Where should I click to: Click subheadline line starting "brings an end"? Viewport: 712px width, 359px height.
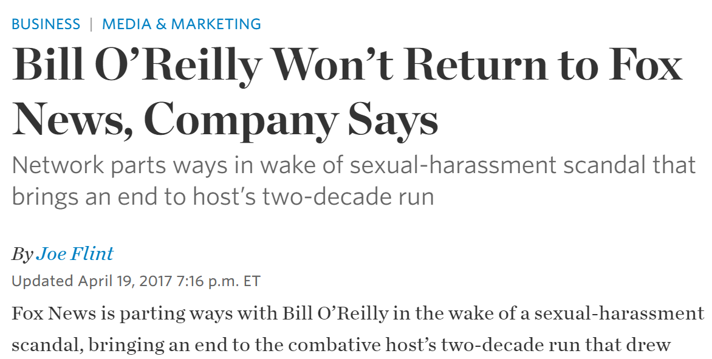click(223, 197)
